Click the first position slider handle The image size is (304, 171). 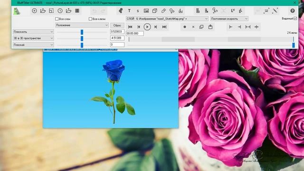(x=82, y=32)
